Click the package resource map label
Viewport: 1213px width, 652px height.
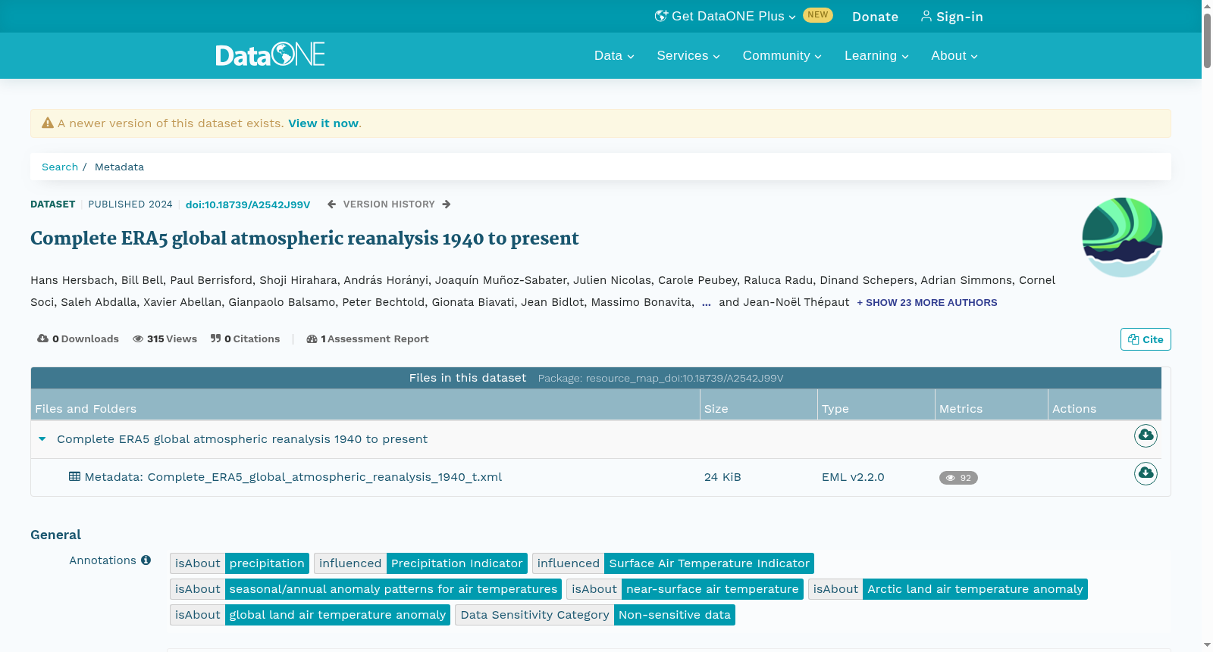(x=660, y=378)
